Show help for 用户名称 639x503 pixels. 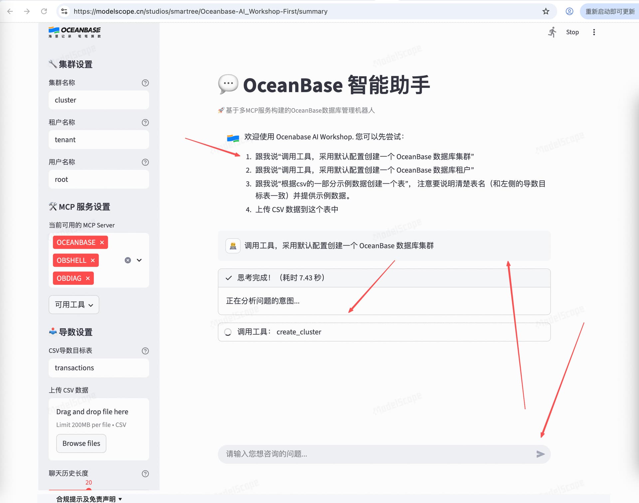pyautogui.click(x=145, y=162)
